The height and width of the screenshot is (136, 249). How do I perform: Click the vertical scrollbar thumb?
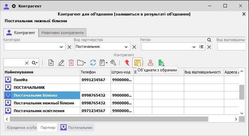(x=242, y=92)
